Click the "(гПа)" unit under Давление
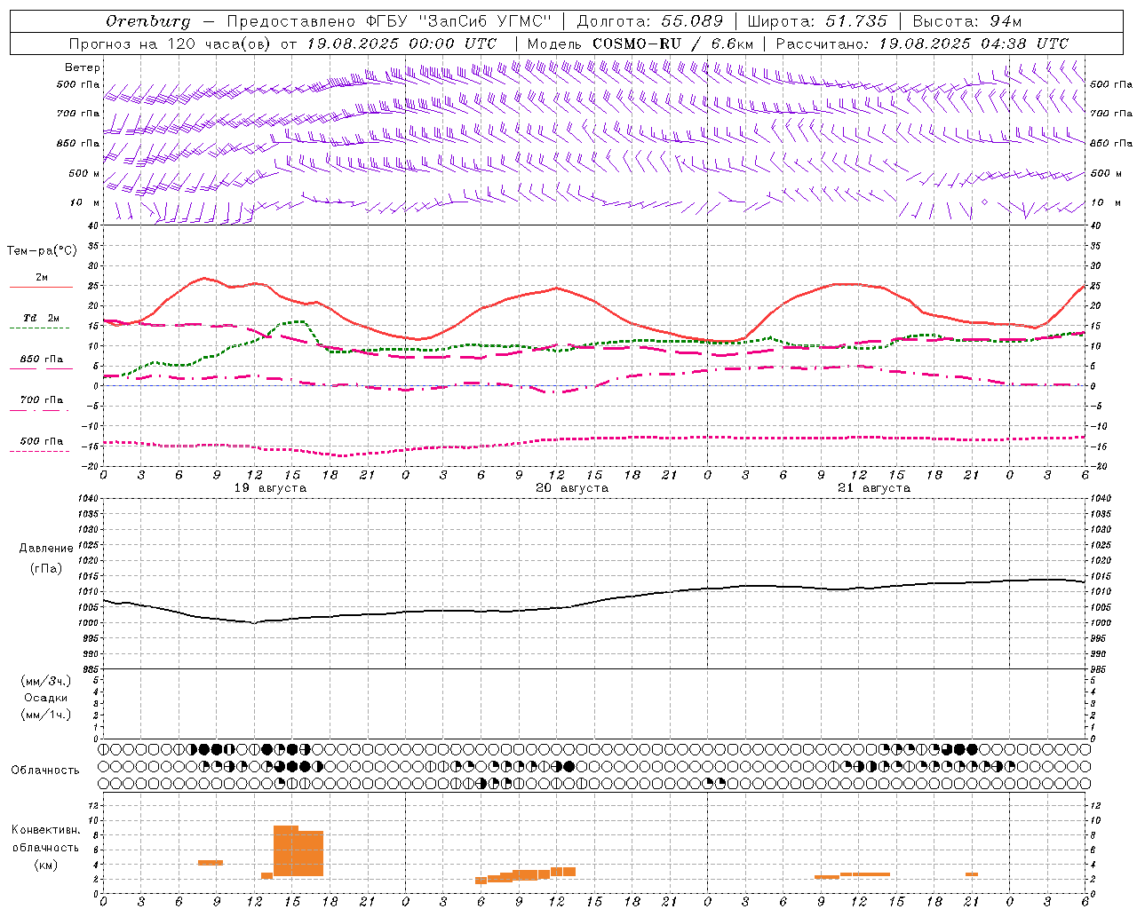Image resolution: width=1137 pixels, height=909 pixels. click(46, 569)
